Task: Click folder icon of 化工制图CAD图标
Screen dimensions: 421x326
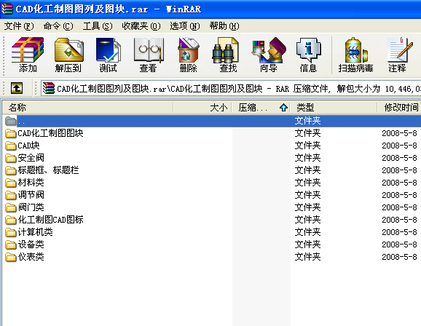Action: click(x=11, y=220)
